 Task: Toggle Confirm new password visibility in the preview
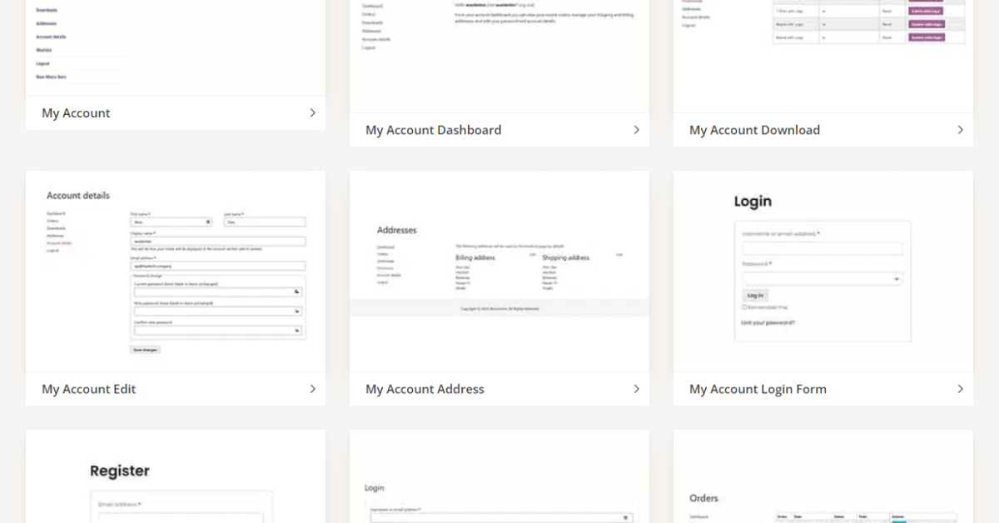[x=296, y=330]
